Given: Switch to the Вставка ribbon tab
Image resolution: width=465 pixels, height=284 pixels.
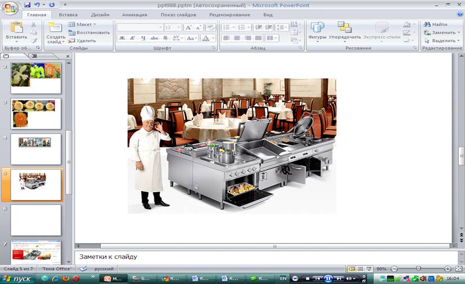Looking at the screenshot, I should [x=68, y=15].
